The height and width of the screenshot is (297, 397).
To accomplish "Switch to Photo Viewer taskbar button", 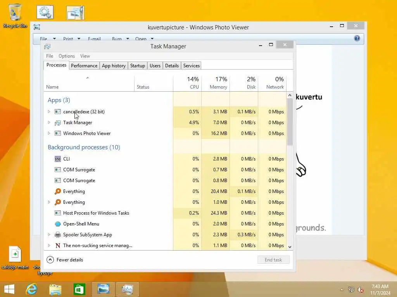I will [x=103, y=289].
